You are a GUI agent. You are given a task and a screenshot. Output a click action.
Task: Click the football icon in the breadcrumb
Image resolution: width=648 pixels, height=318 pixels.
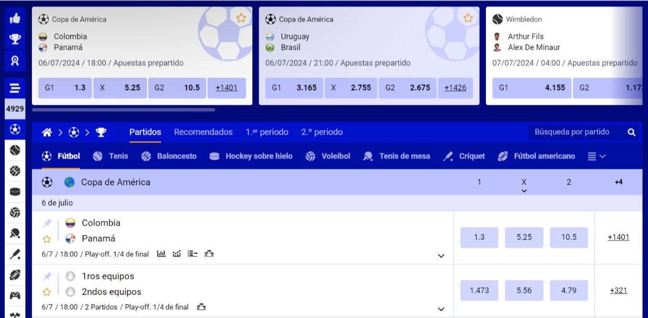[x=74, y=133]
